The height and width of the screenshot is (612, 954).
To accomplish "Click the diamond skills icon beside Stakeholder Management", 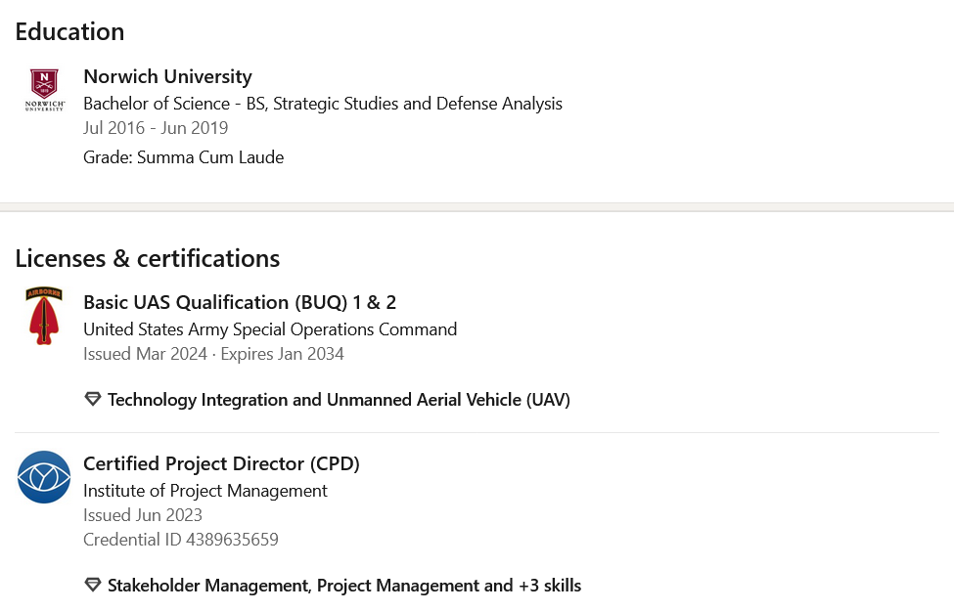I will click(93, 586).
